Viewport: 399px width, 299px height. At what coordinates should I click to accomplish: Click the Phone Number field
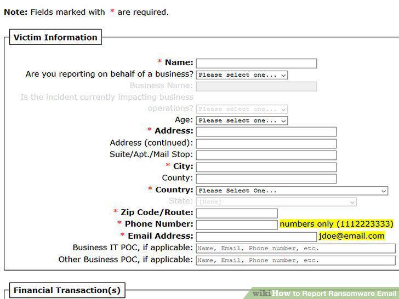237,225
